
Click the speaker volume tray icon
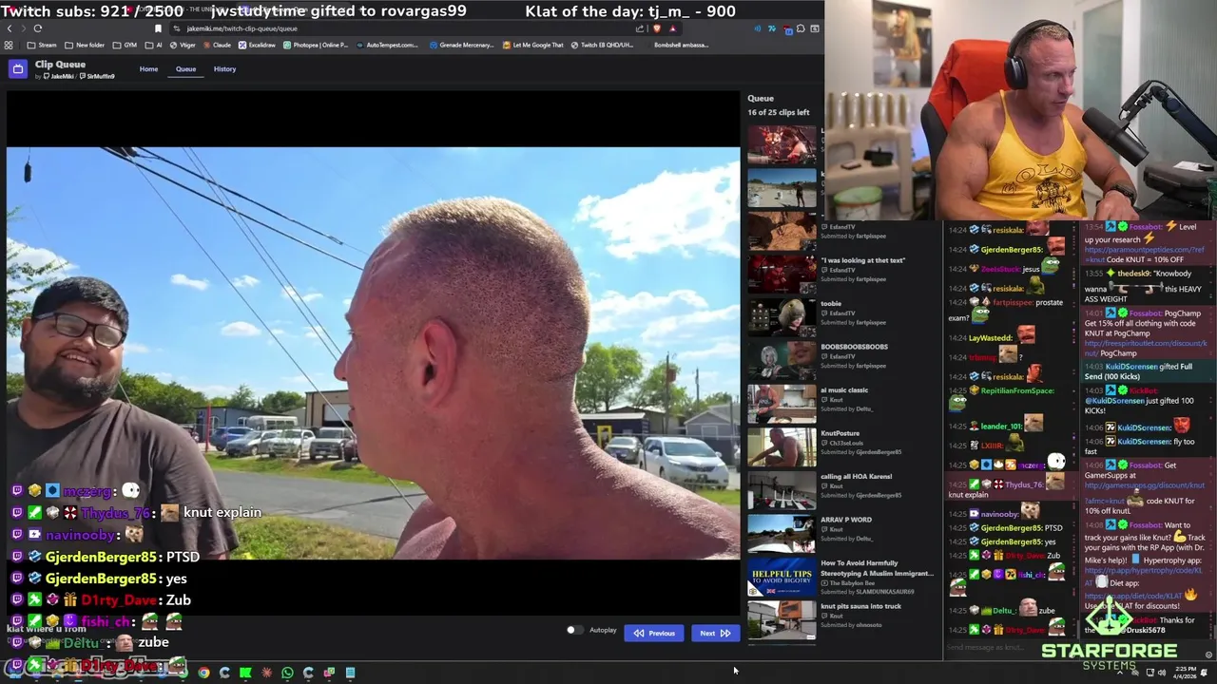[1161, 673]
